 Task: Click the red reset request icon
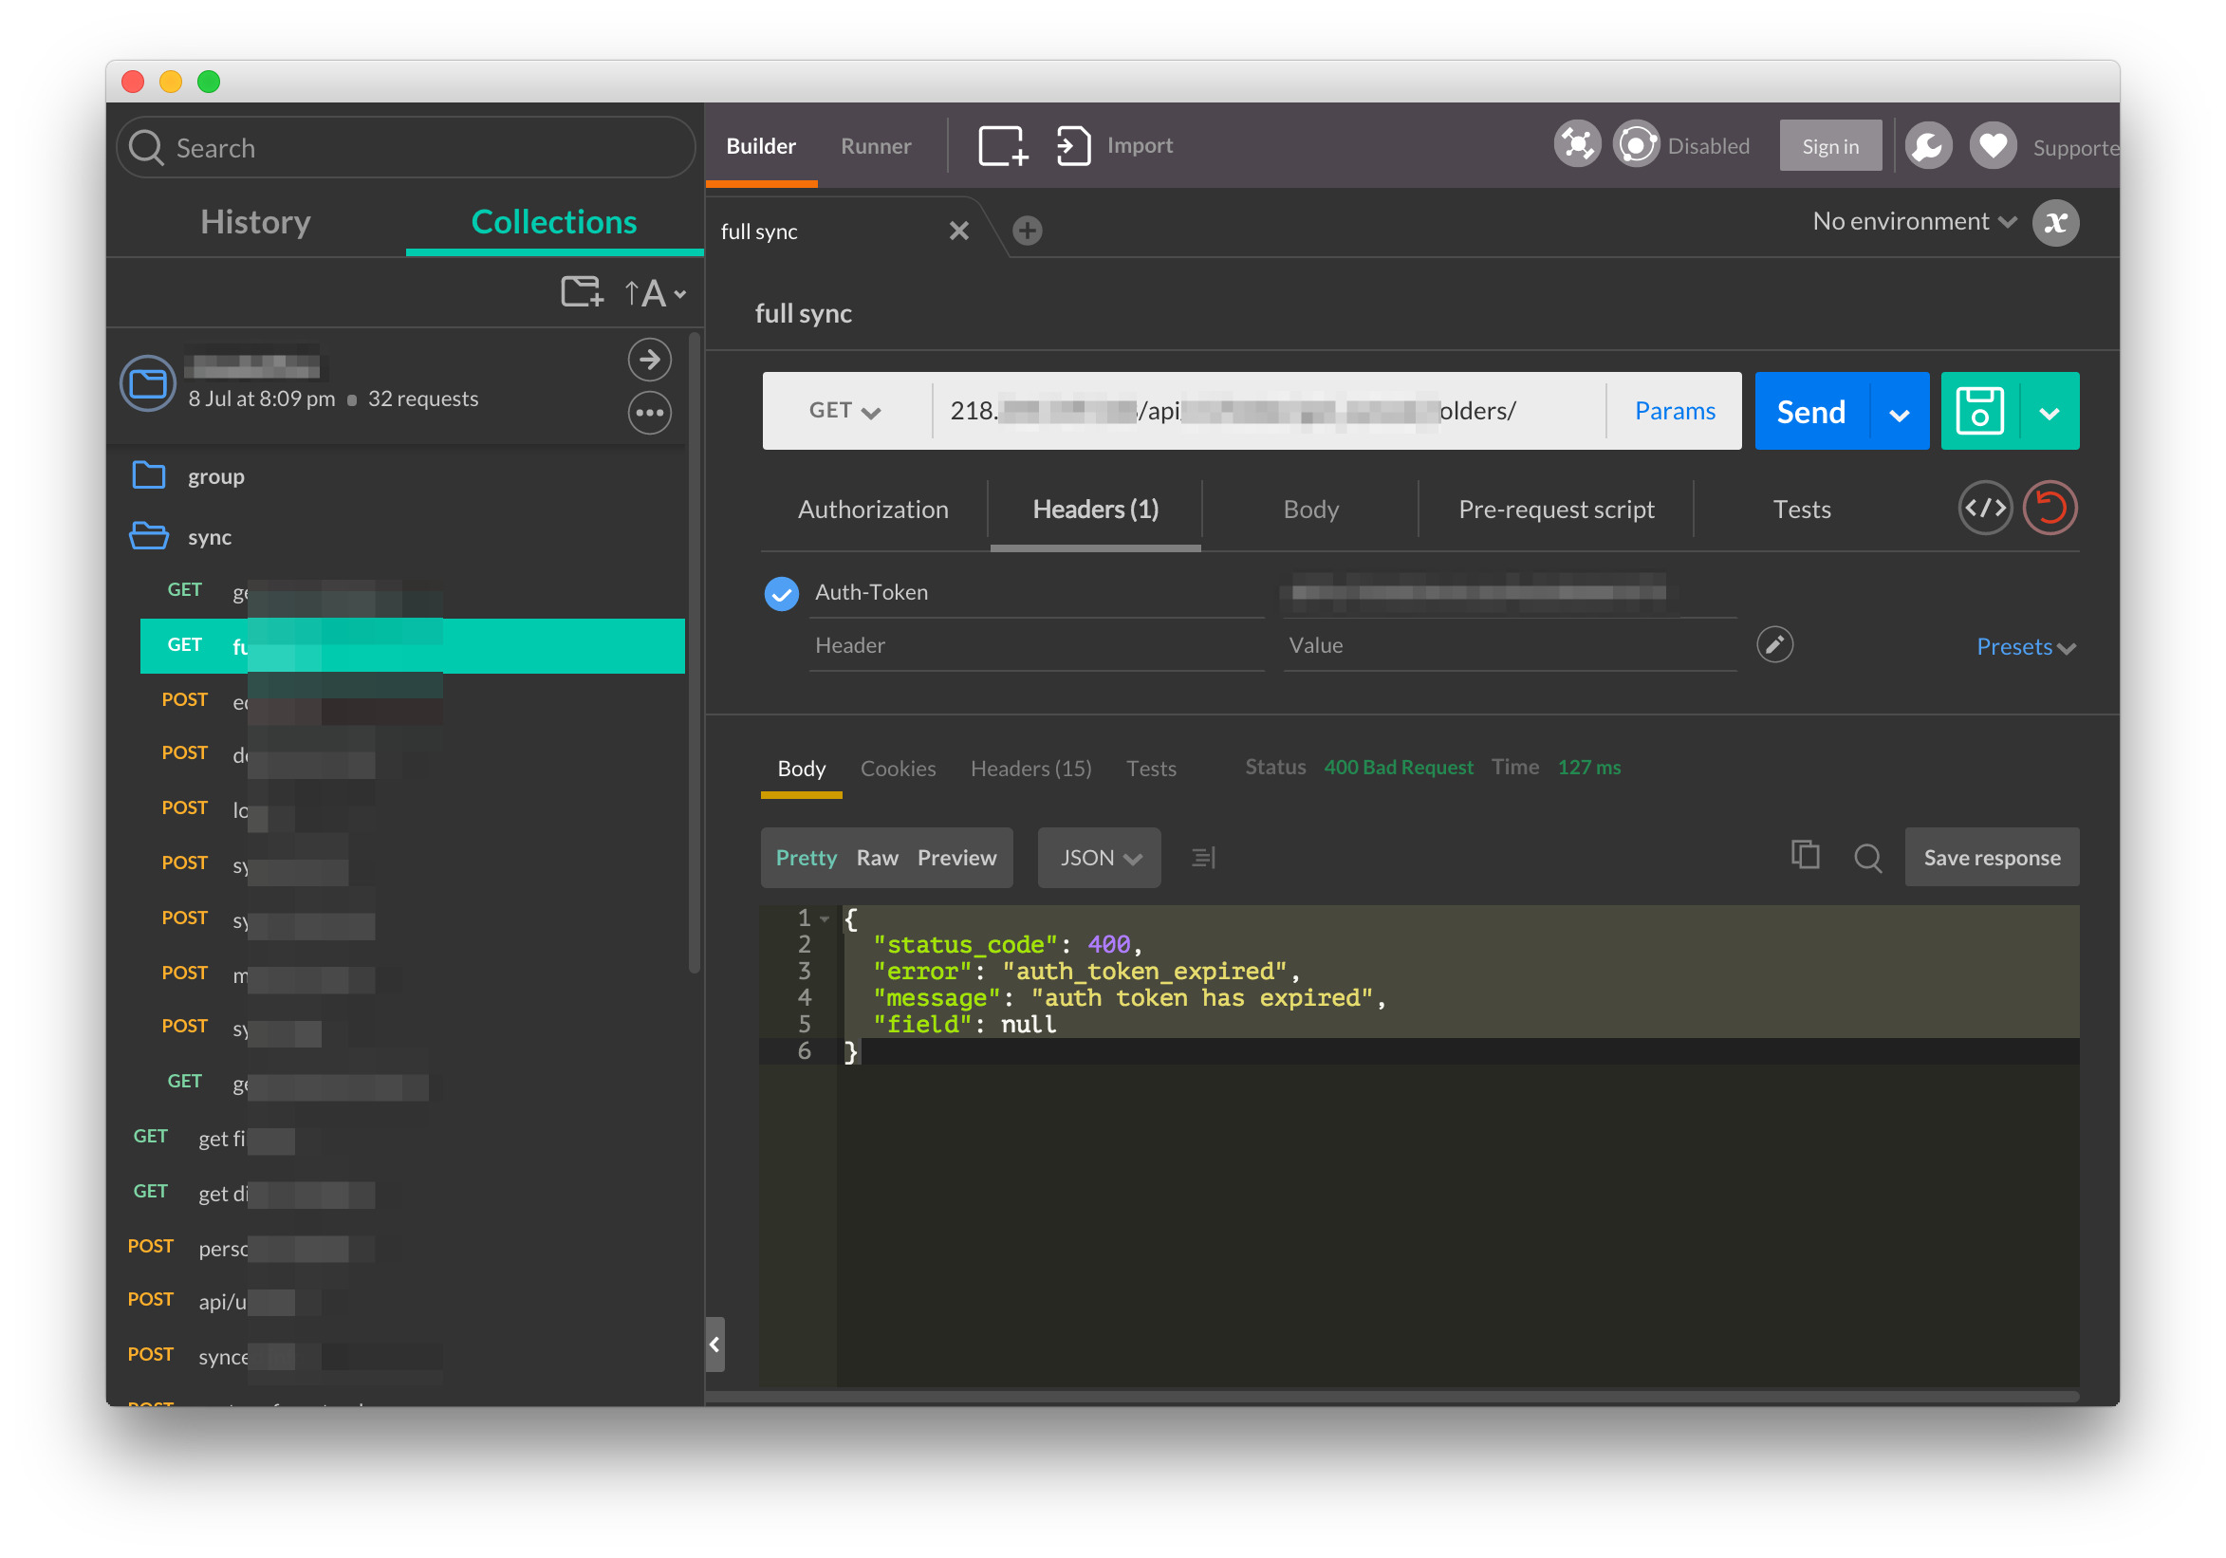click(x=2050, y=508)
